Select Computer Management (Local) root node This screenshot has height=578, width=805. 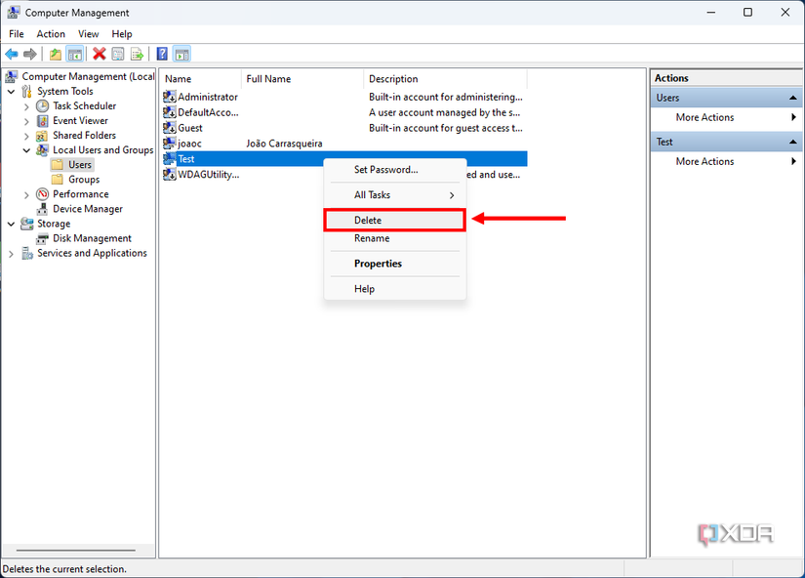88,76
